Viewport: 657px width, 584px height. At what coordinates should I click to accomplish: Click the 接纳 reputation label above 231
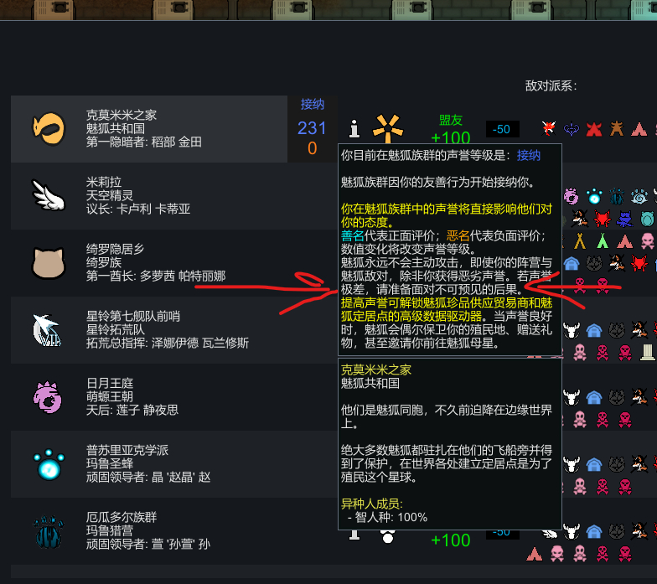point(312,104)
